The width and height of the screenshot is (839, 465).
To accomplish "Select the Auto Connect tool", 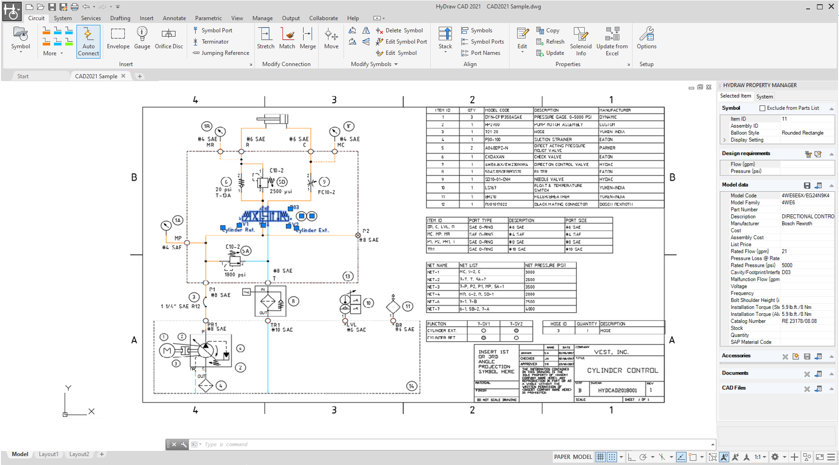I will (88, 41).
